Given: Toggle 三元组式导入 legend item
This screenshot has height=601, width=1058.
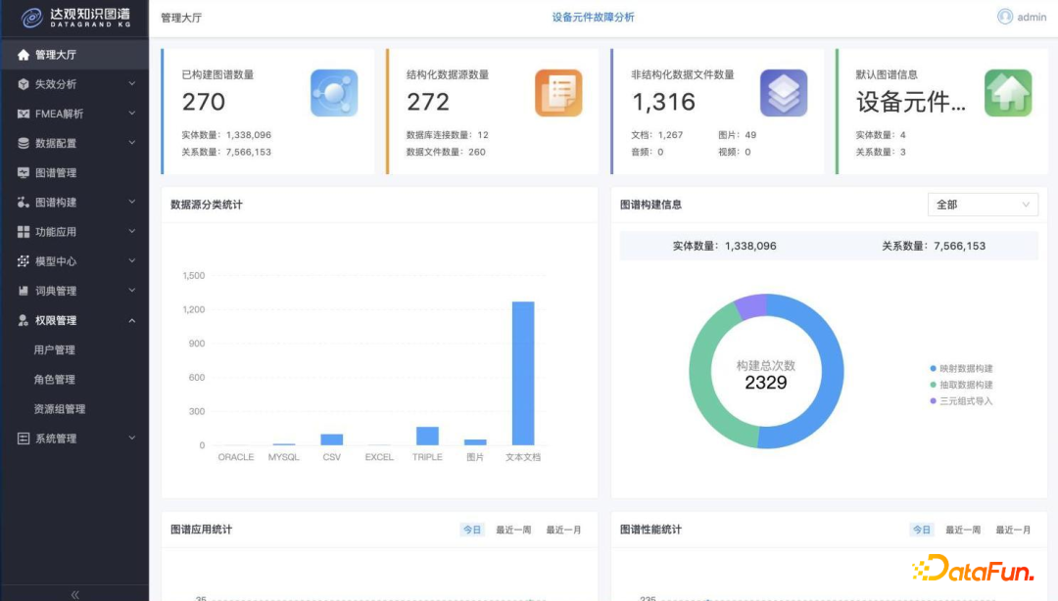Looking at the screenshot, I should click(x=962, y=400).
